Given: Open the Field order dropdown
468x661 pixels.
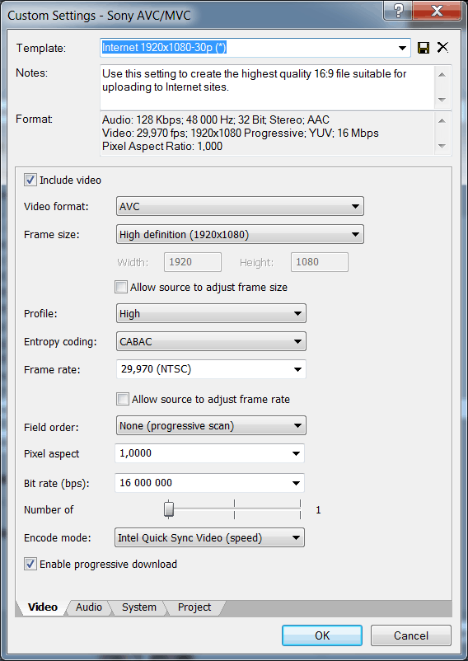Looking at the screenshot, I should click(x=211, y=426).
